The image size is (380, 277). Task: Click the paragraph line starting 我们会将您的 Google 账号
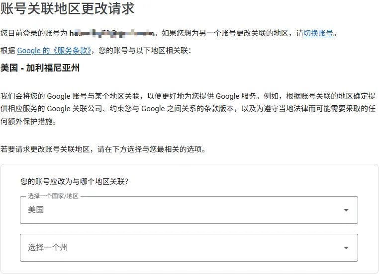pos(188,96)
